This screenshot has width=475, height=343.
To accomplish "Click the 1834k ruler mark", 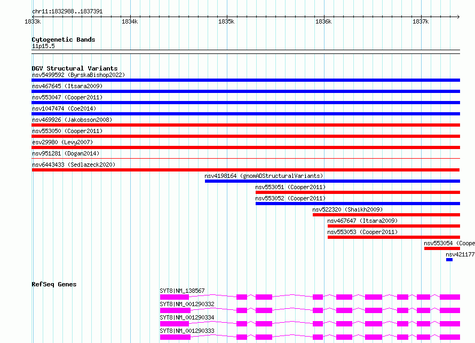I will click(x=130, y=21).
